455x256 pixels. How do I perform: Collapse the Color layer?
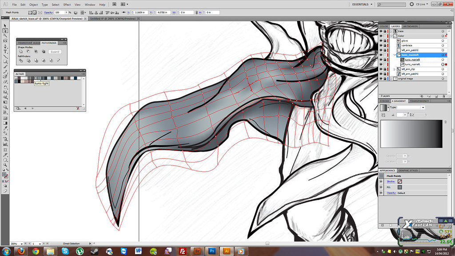[x=391, y=36]
